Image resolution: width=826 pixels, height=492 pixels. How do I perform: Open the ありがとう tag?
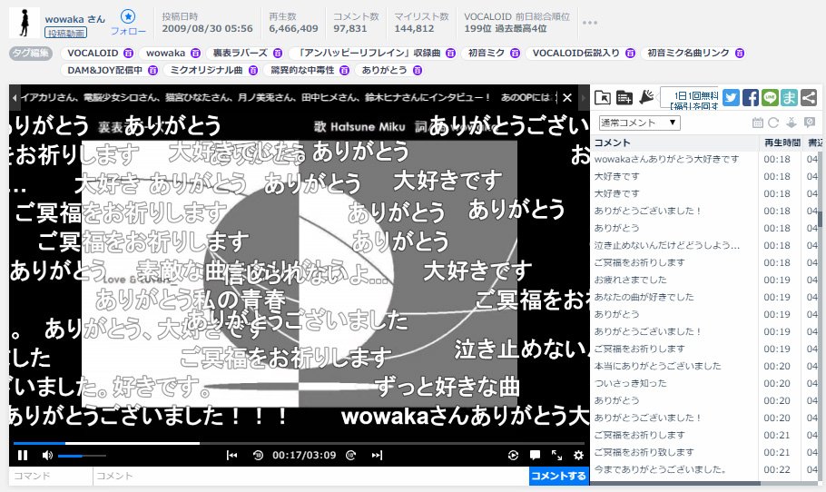385,70
